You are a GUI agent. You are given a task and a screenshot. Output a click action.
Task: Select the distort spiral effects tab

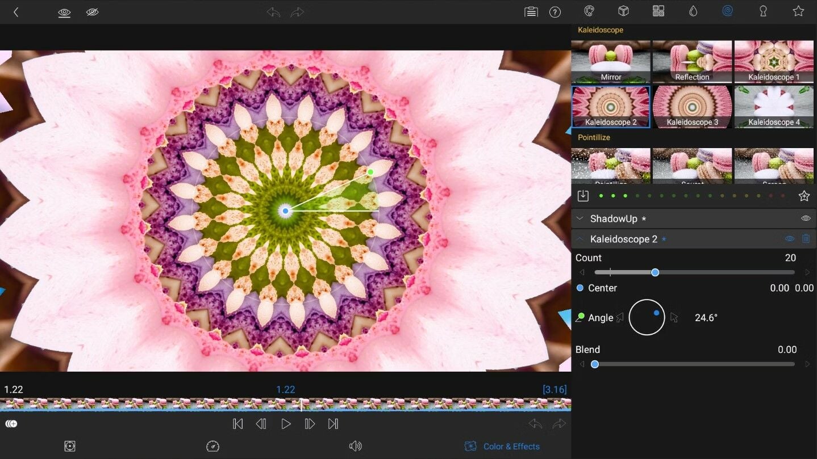(x=727, y=11)
